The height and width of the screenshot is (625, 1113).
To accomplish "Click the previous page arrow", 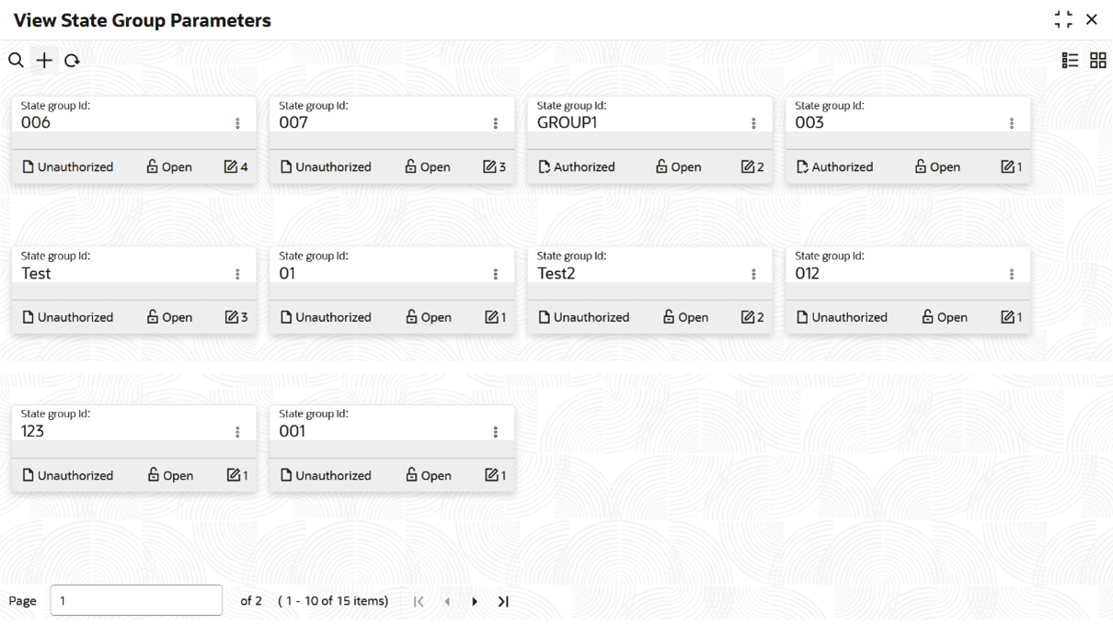I will (x=447, y=602).
